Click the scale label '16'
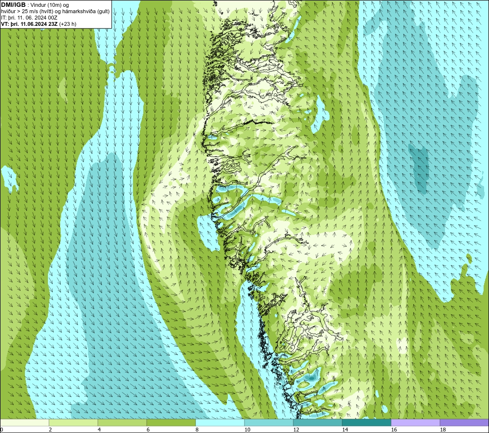489x433 pixels. (x=394, y=430)
